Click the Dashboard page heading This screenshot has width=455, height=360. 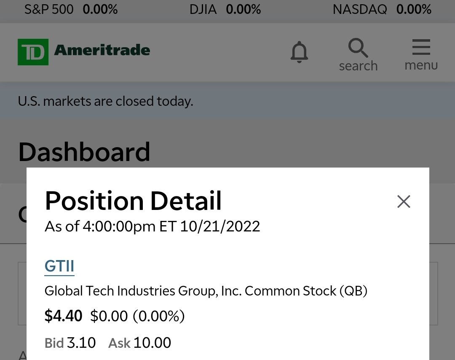[84, 152]
